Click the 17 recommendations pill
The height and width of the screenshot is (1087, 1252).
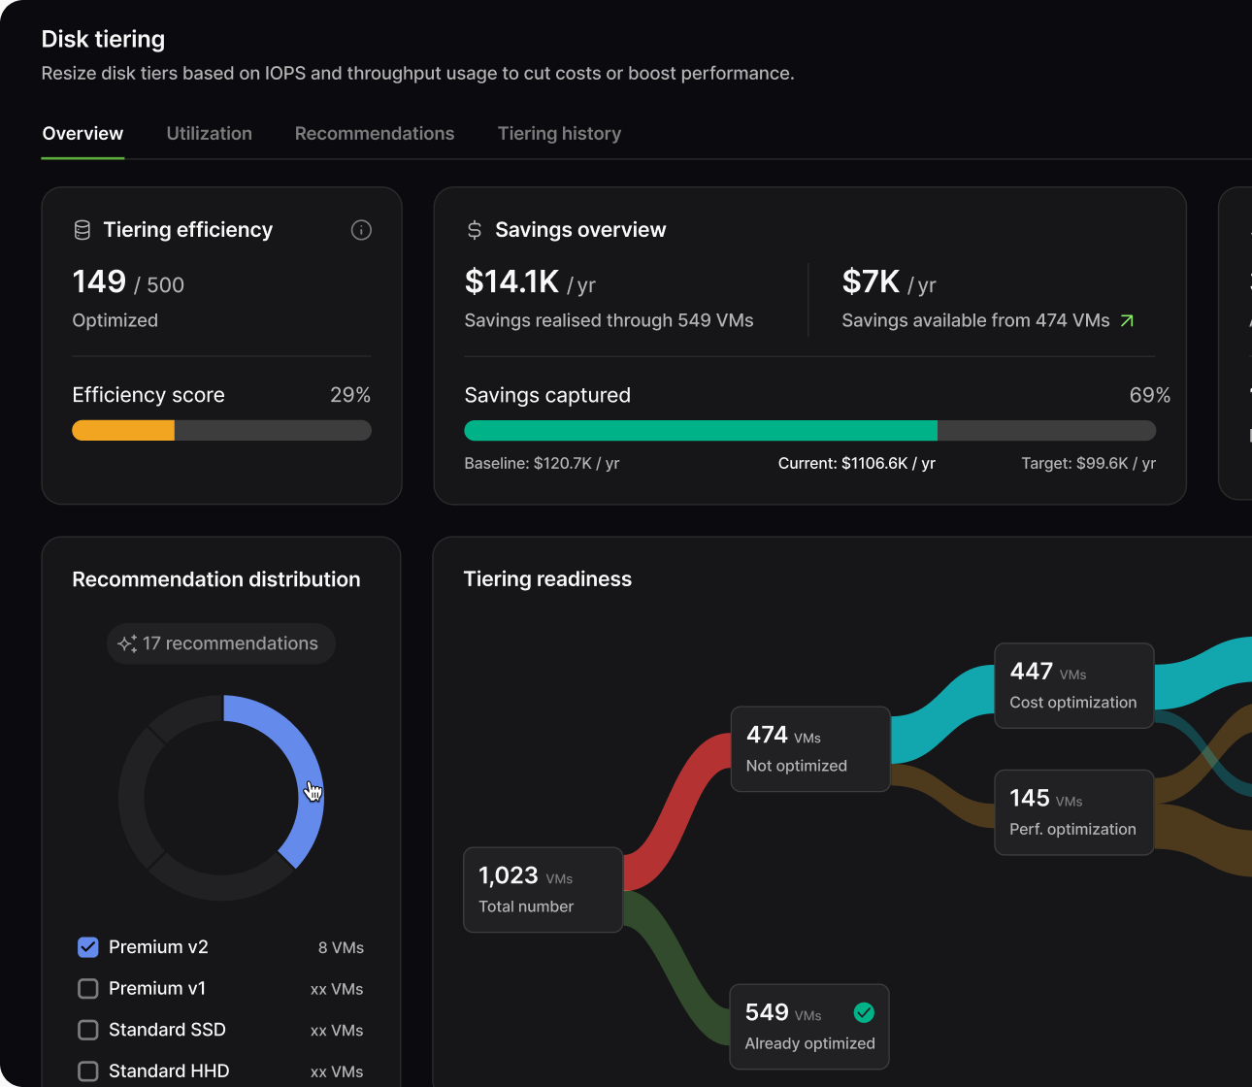220,643
